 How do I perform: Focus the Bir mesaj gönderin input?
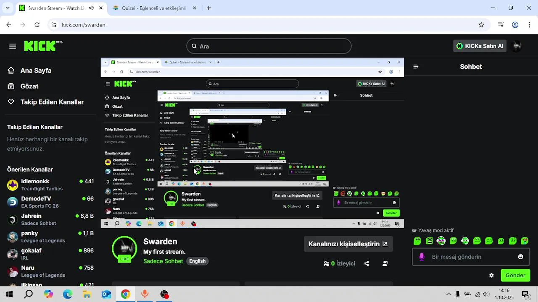pyautogui.click(x=471, y=257)
